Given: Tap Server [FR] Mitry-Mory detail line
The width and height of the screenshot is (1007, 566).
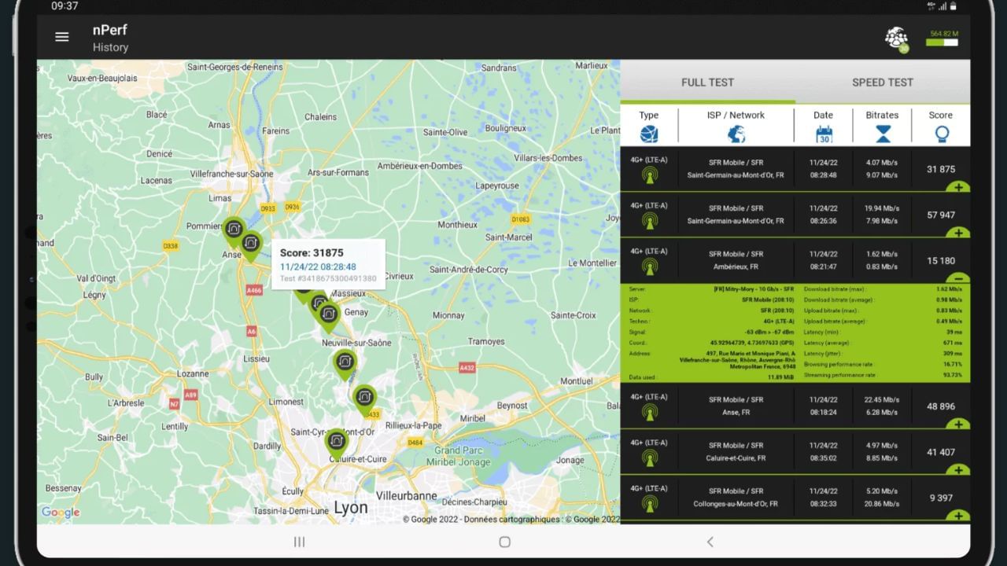Looking at the screenshot, I should coord(711,289).
